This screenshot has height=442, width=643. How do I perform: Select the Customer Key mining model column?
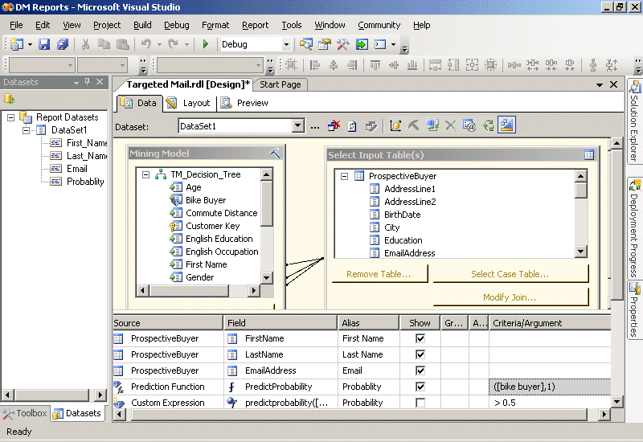pyautogui.click(x=212, y=226)
